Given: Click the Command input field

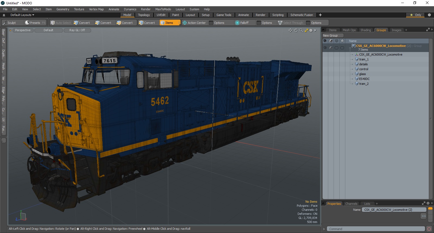Looking at the screenshot, I should click(376, 229).
